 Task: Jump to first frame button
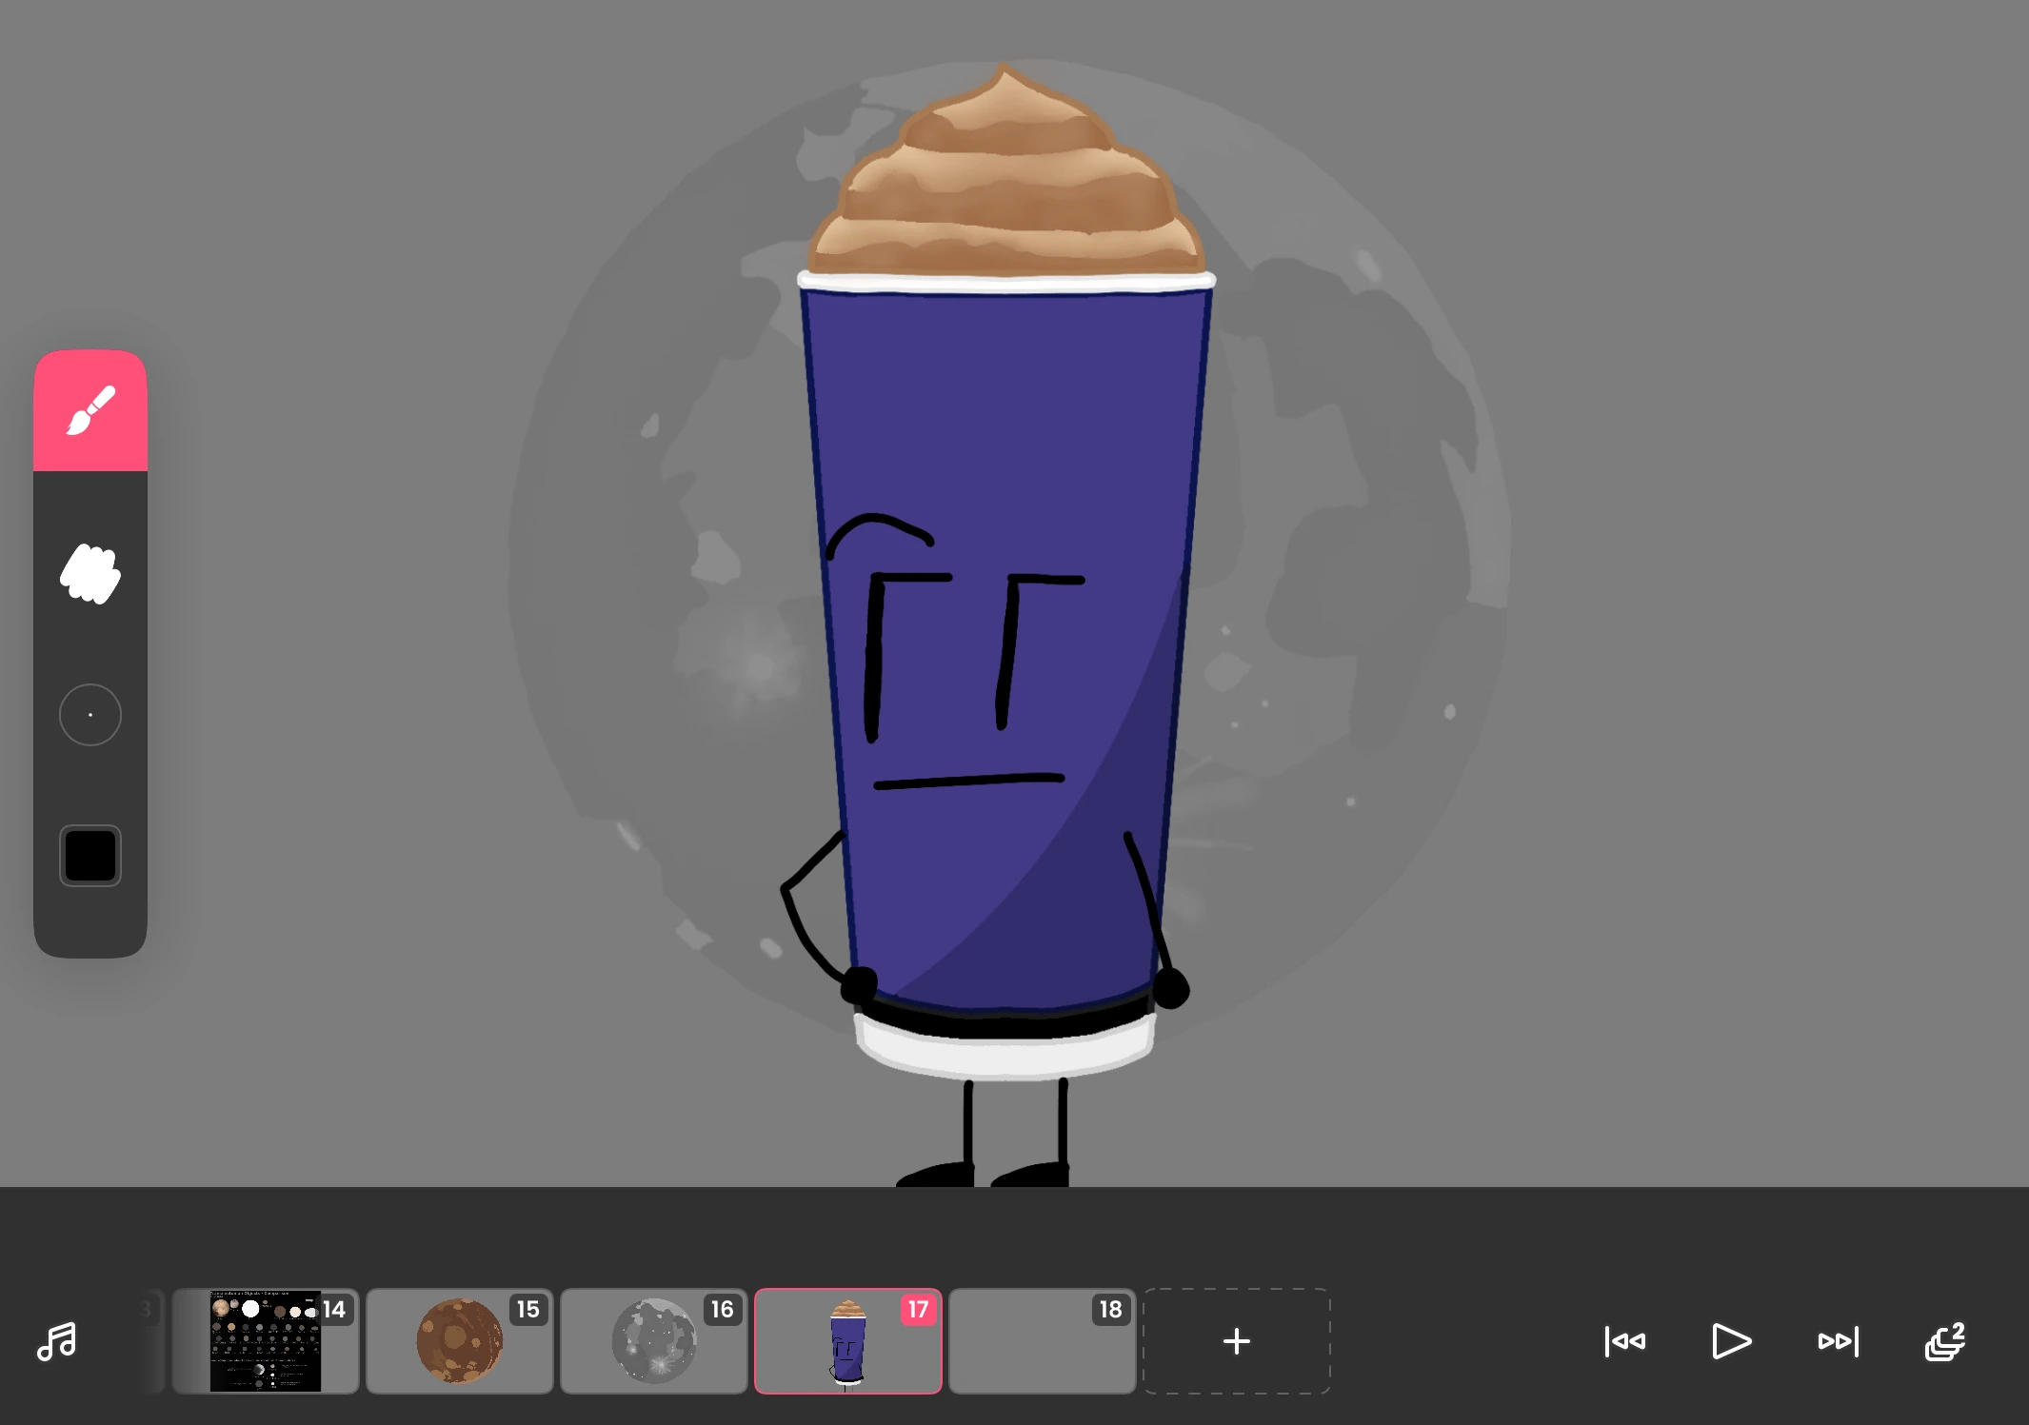point(1624,1341)
